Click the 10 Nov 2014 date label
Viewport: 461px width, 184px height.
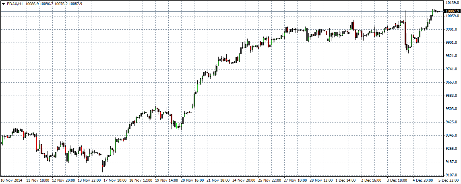[x=11, y=181]
